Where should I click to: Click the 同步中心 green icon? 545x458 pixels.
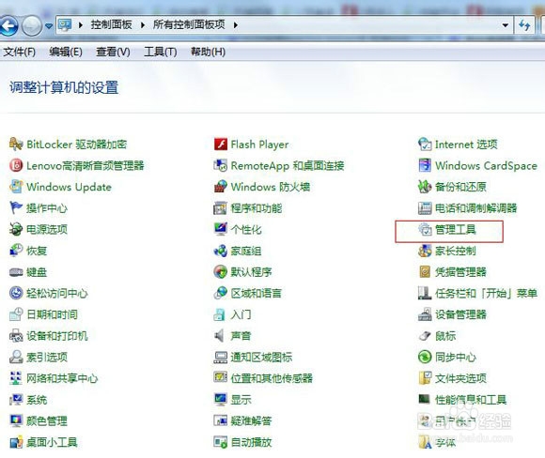(425, 357)
